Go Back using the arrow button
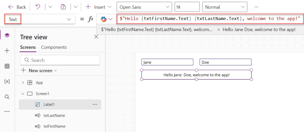304x132 pixels. coord(17,7)
